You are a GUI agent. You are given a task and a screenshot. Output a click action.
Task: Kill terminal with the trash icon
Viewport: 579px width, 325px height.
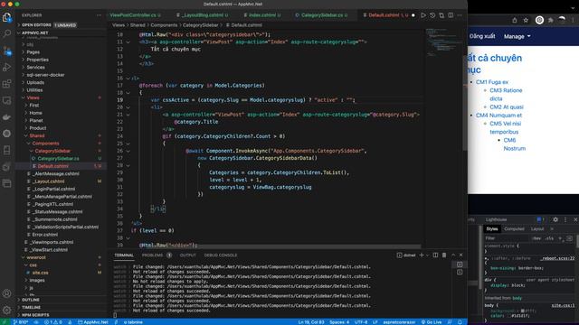(444, 255)
